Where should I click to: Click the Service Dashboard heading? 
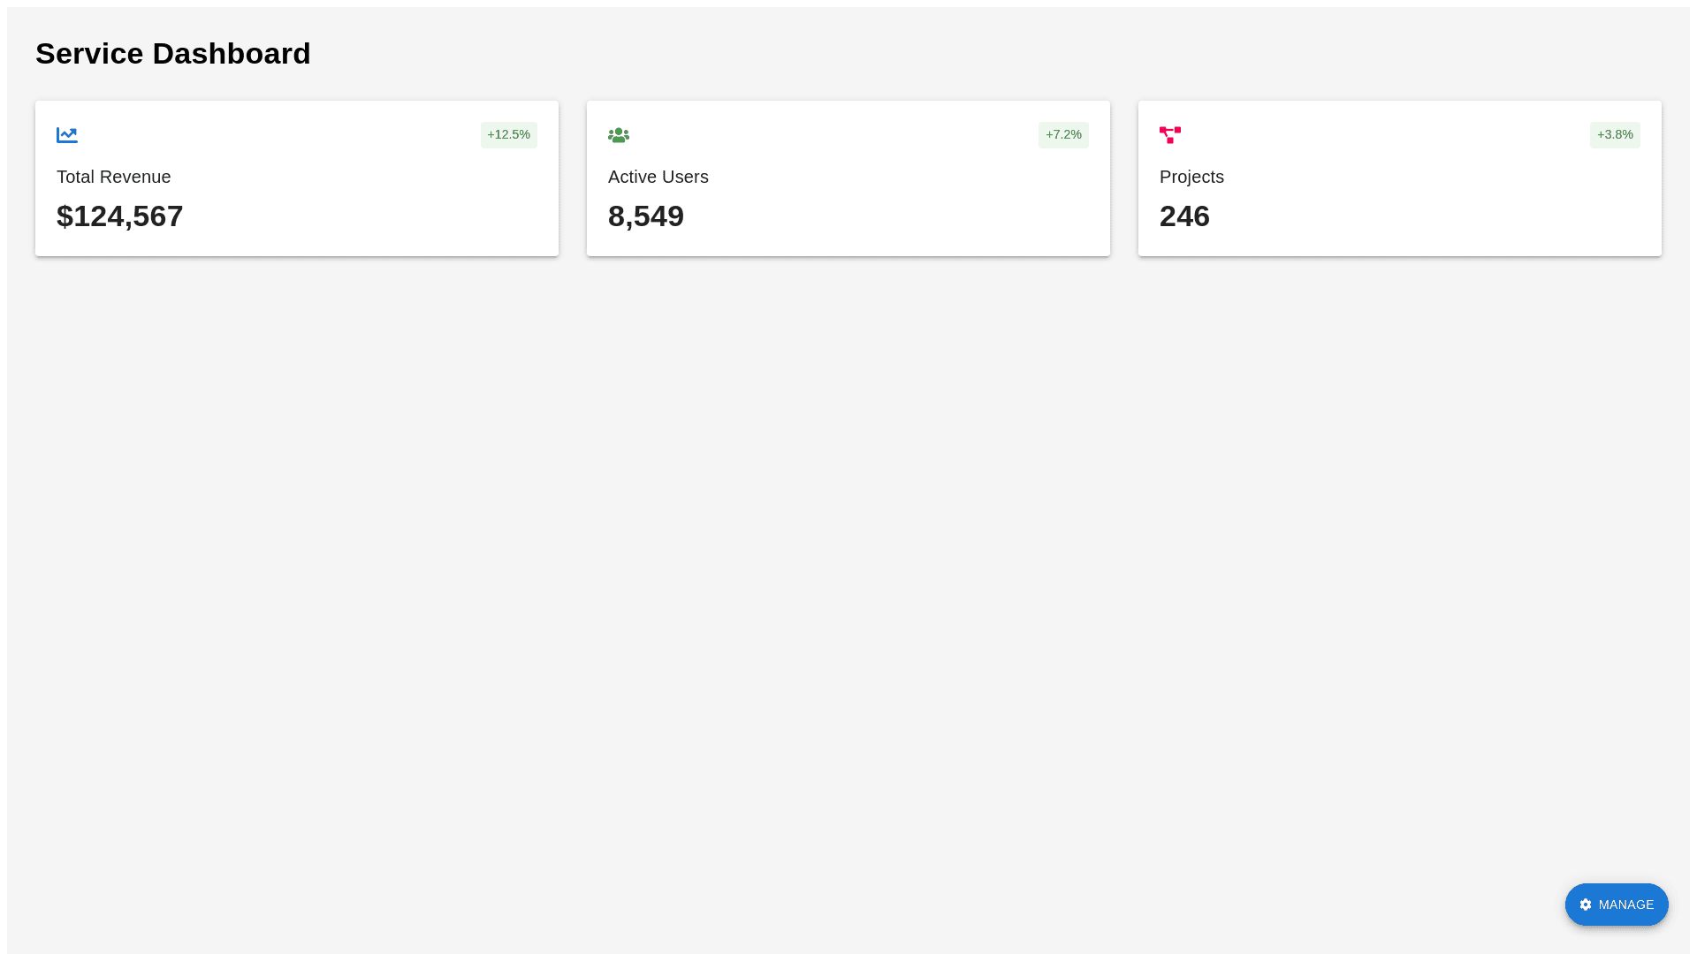coord(173,54)
